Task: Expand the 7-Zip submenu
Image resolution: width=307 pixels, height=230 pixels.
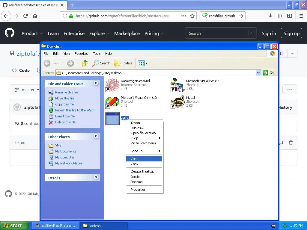Action: tap(144, 138)
